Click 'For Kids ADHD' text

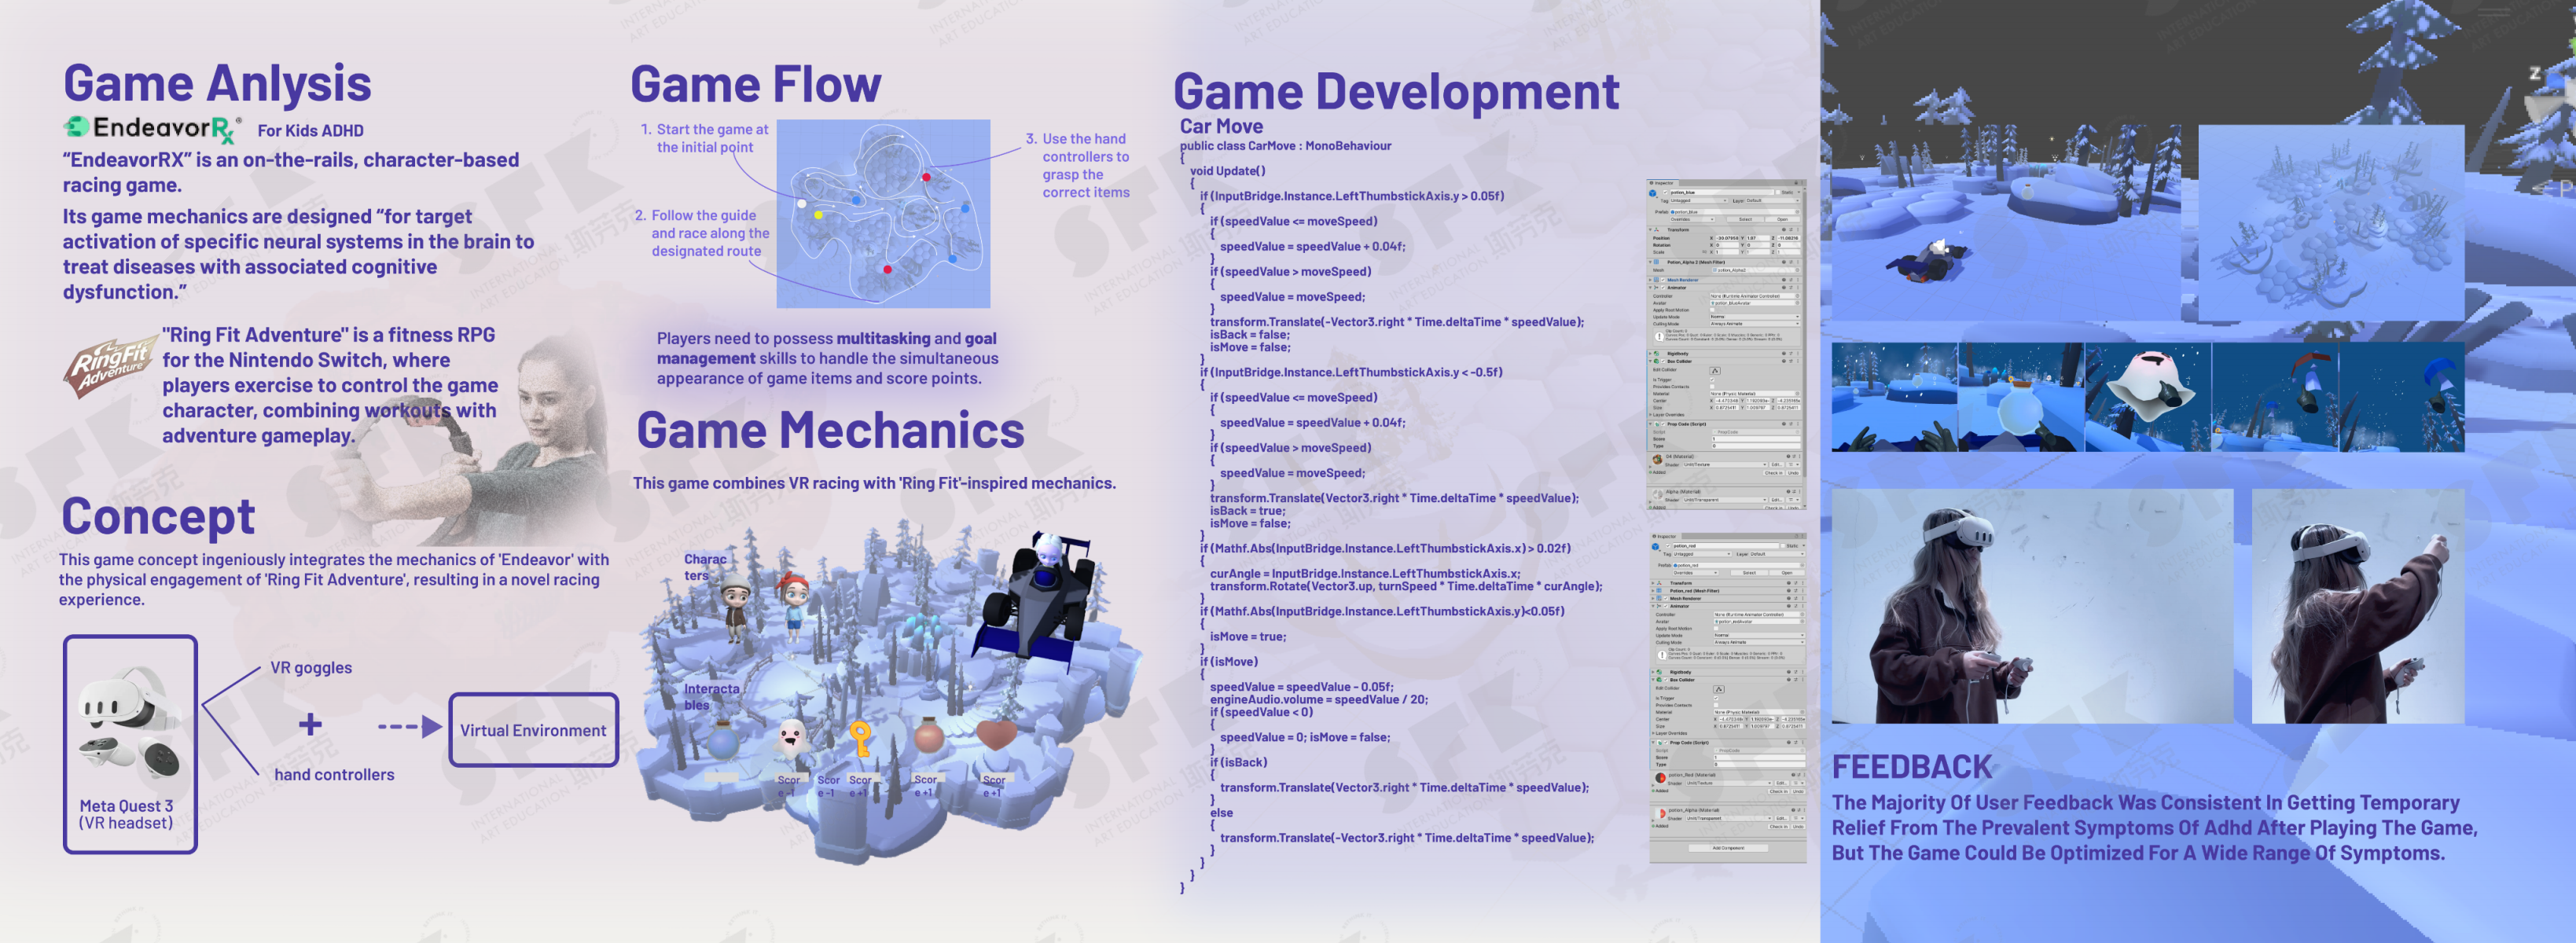pyautogui.click(x=310, y=130)
